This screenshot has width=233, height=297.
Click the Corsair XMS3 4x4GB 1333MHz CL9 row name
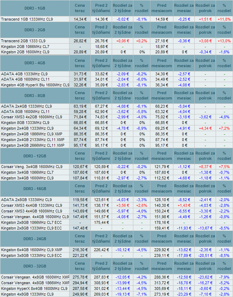pos(32,205)
